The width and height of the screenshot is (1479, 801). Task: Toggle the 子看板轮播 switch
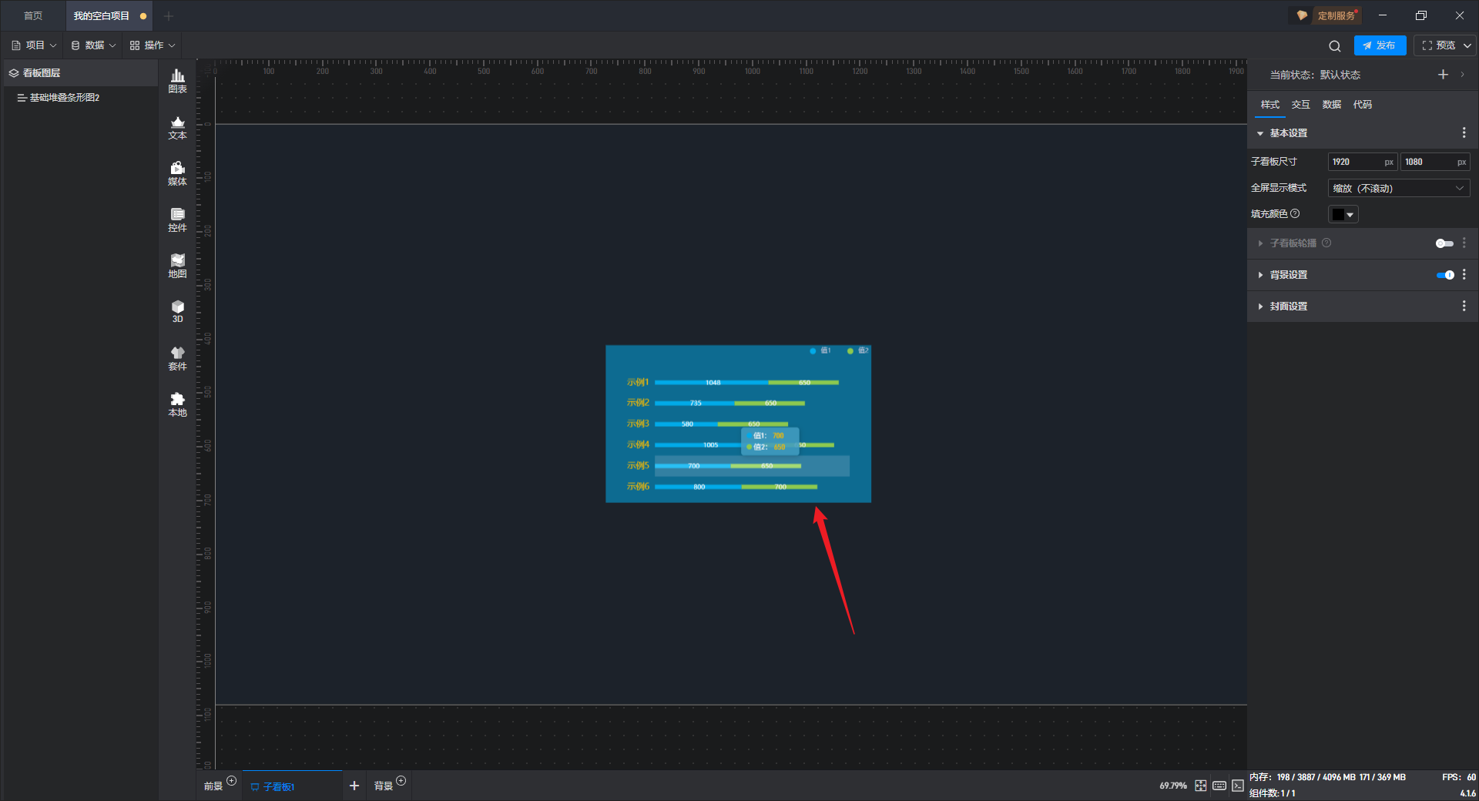pos(1444,243)
